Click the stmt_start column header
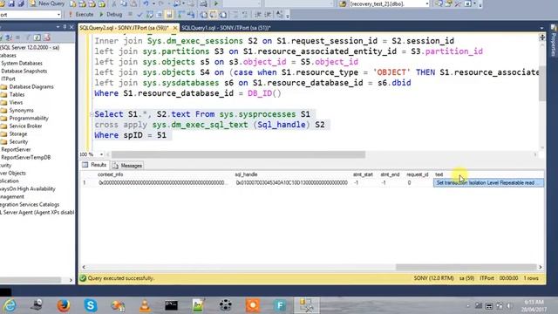The width and height of the screenshot is (558, 314). [363, 174]
